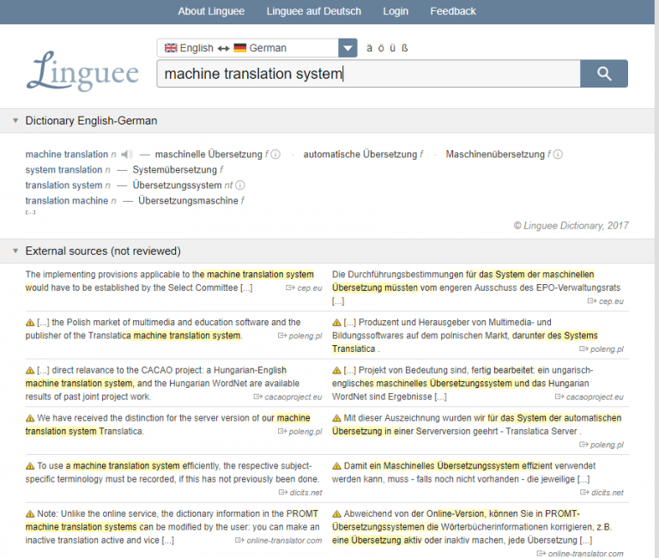Image resolution: width=659 pixels, height=558 pixels.
Task: Open cep.eu source under English implementing provisions sentence
Action: pos(304,288)
